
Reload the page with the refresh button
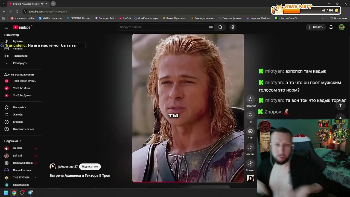(17, 11)
